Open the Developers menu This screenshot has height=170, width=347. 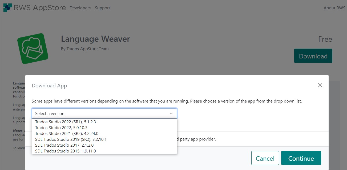[80, 8]
